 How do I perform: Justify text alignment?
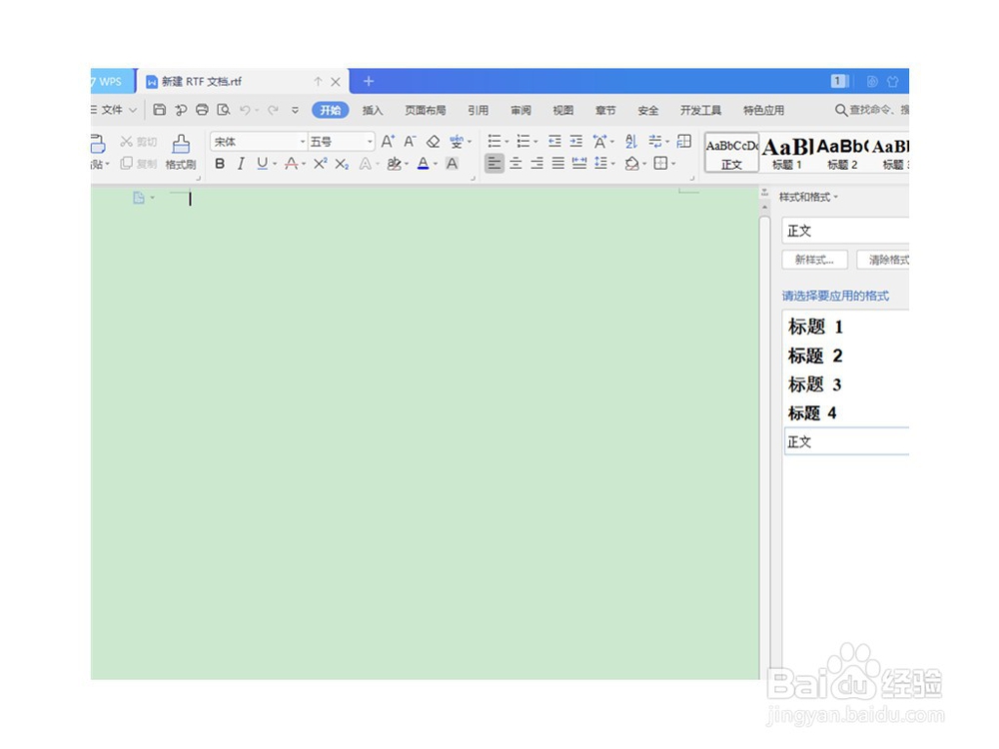(x=558, y=164)
